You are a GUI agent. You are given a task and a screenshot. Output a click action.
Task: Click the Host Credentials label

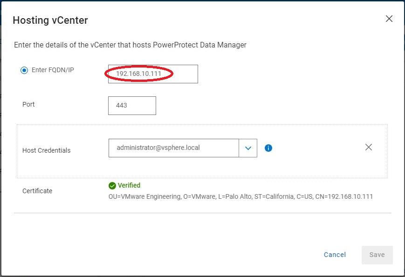click(47, 150)
